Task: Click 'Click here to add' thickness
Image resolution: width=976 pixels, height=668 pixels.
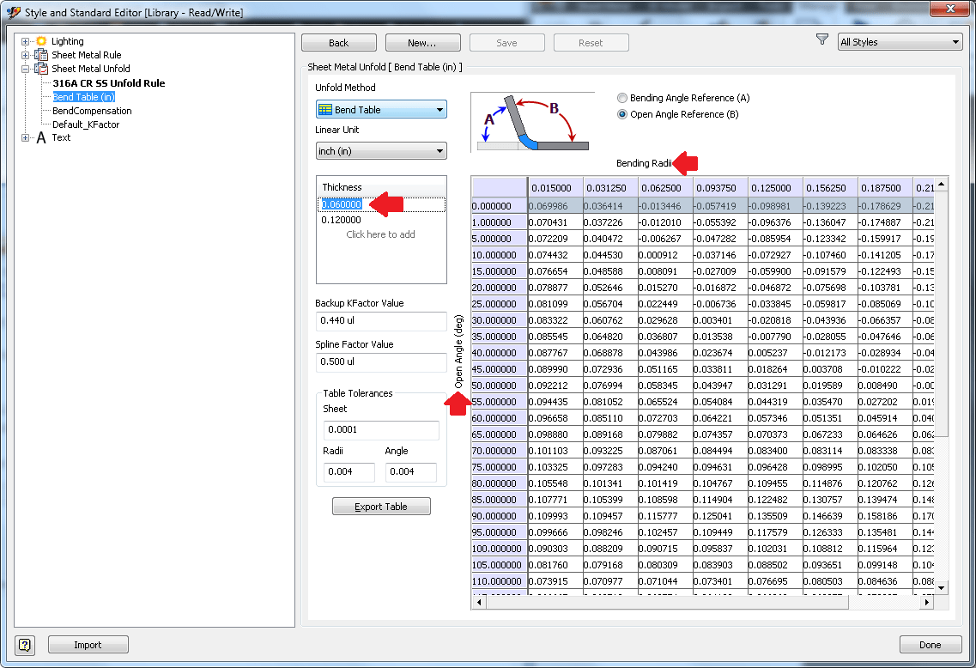Action: coord(381,234)
